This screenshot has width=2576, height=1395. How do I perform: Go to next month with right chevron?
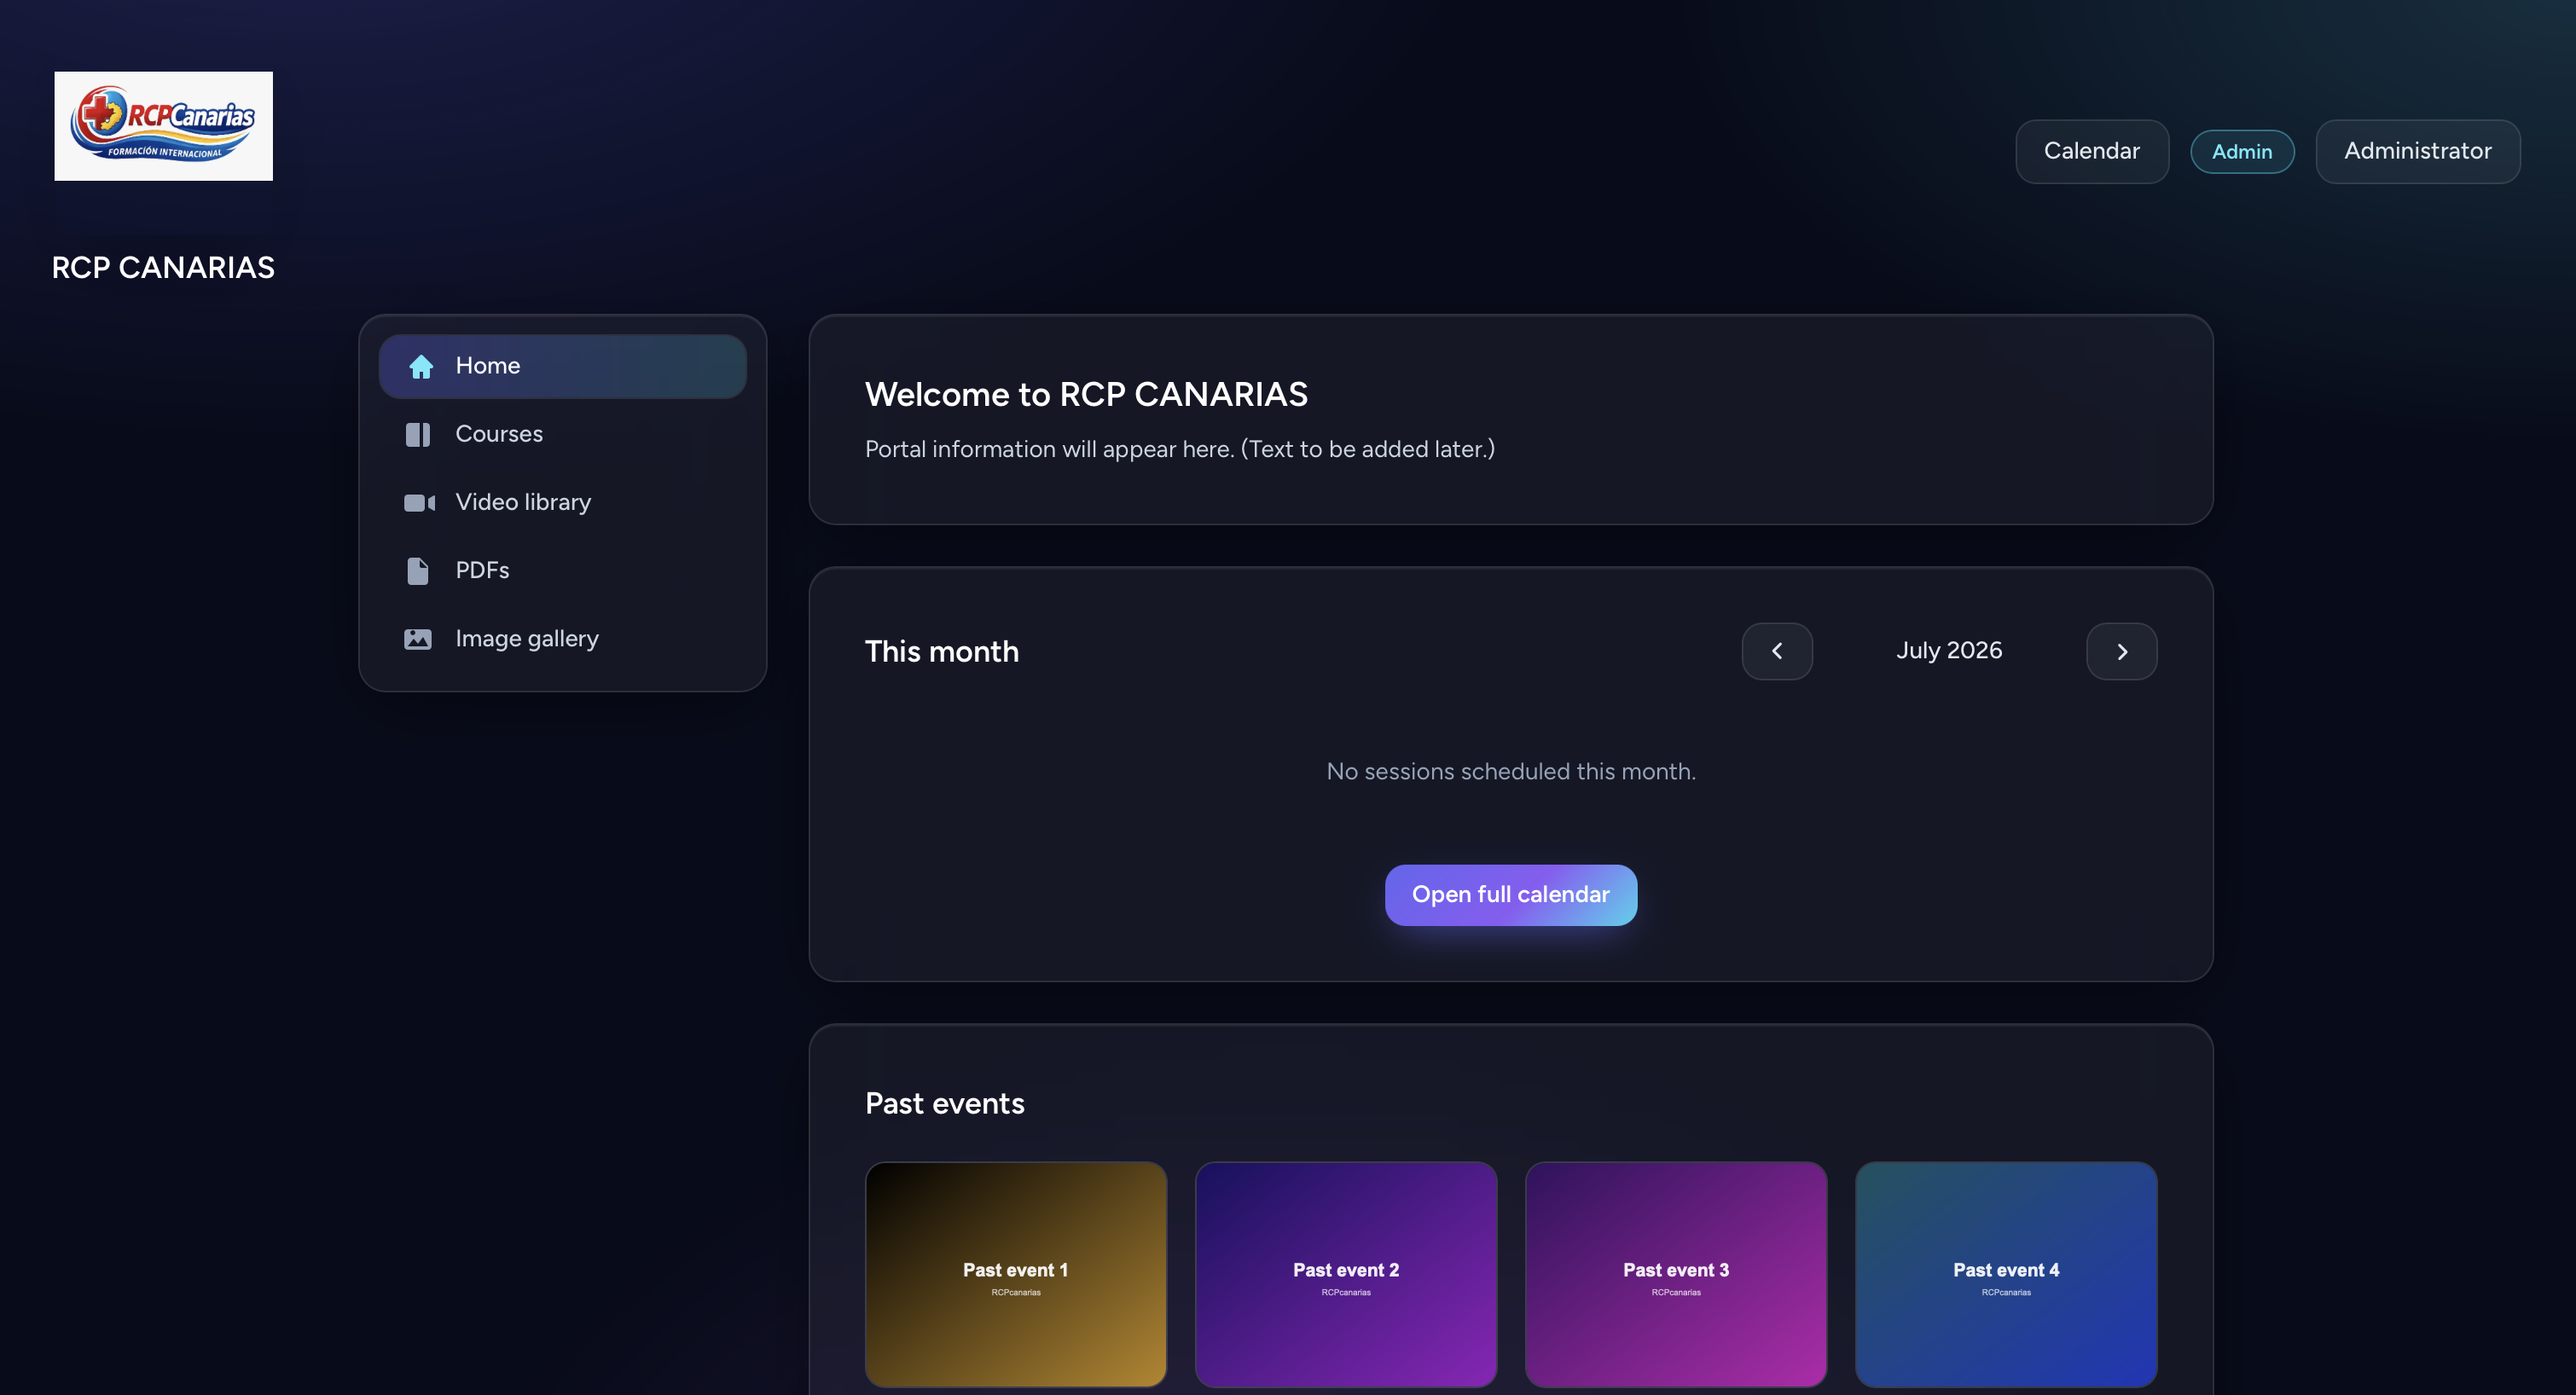click(2121, 651)
